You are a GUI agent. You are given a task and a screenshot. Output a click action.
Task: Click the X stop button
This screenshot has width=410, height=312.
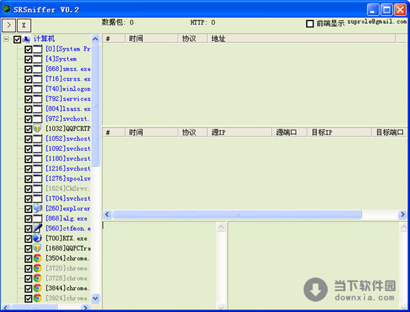point(24,25)
